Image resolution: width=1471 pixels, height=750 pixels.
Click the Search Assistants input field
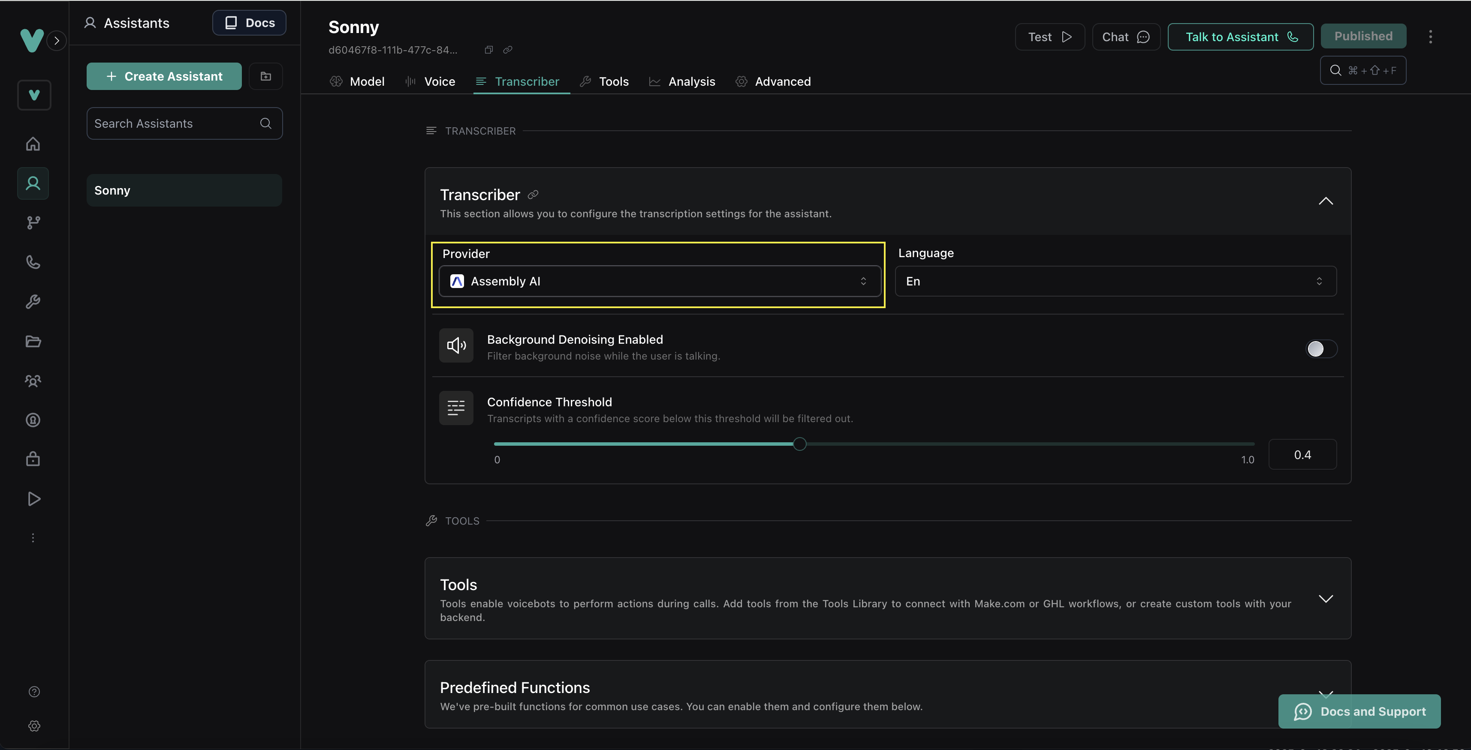click(174, 124)
